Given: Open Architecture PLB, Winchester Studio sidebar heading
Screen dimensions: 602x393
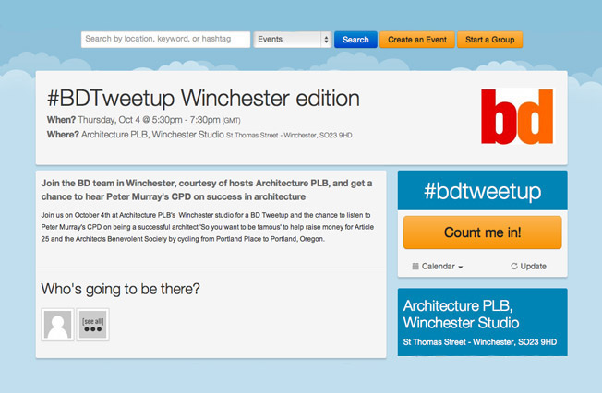Looking at the screenshot, I should point(462,314).
